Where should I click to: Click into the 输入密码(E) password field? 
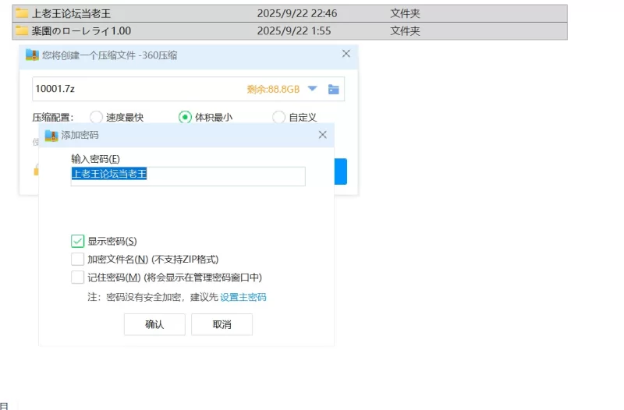pos(188,176)
